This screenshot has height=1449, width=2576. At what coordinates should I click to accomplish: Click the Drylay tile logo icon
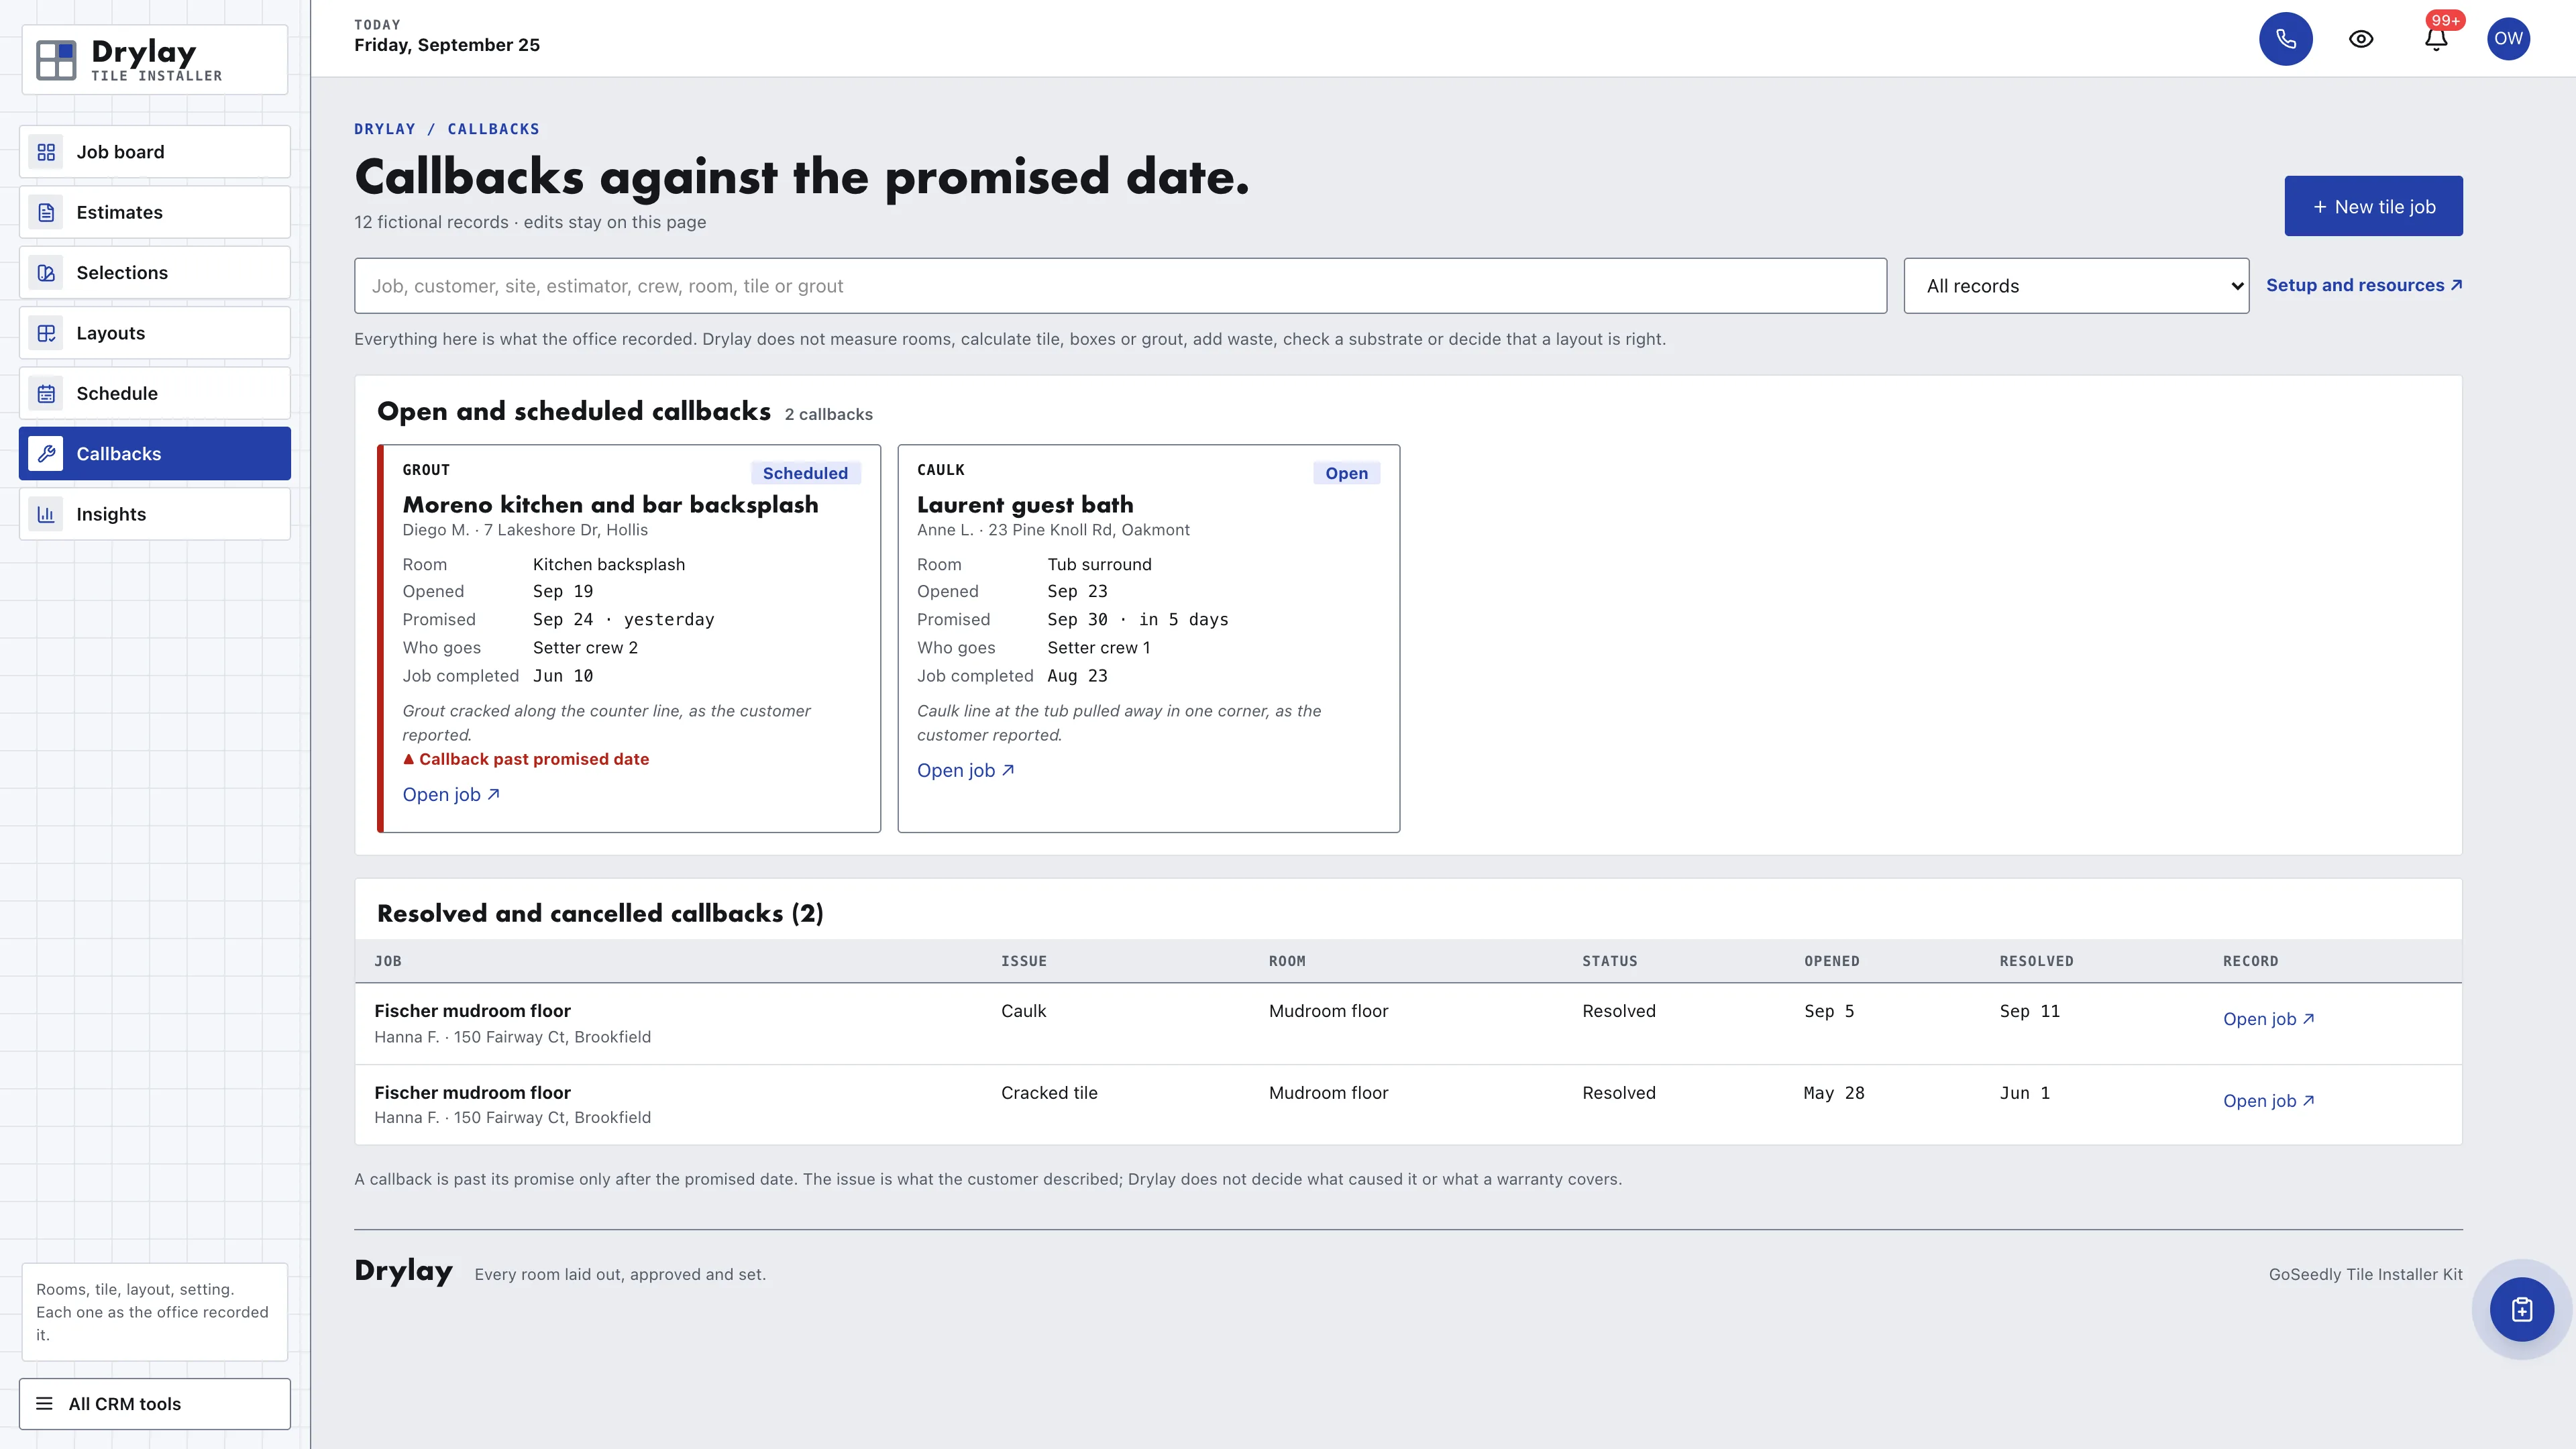pos(56,60)
